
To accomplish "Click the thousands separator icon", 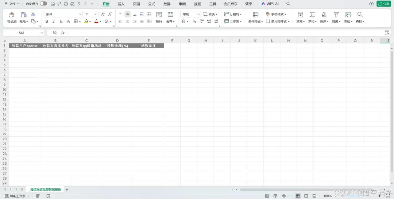I will (201, 22).
